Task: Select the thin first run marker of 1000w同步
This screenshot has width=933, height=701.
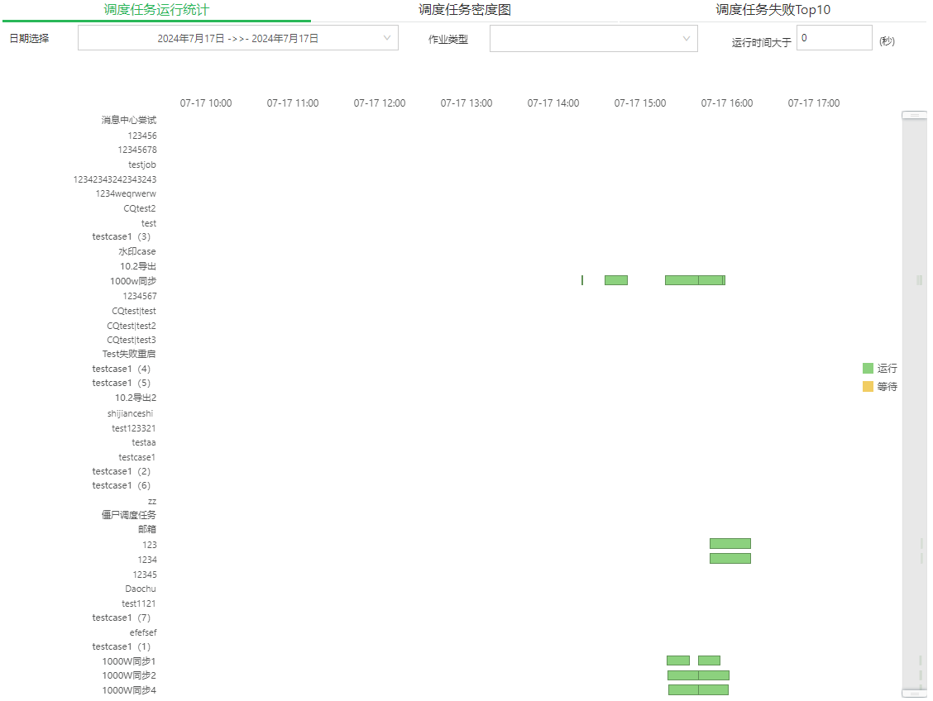Action: pyautogui.click(x=582, y=280)
